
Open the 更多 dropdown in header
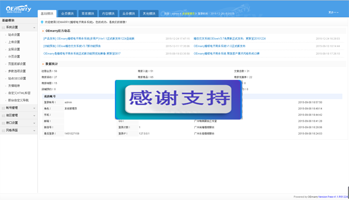tap(333, 12)
